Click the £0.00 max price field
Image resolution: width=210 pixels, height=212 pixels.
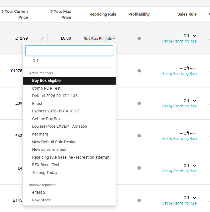[x=61, y=38]
